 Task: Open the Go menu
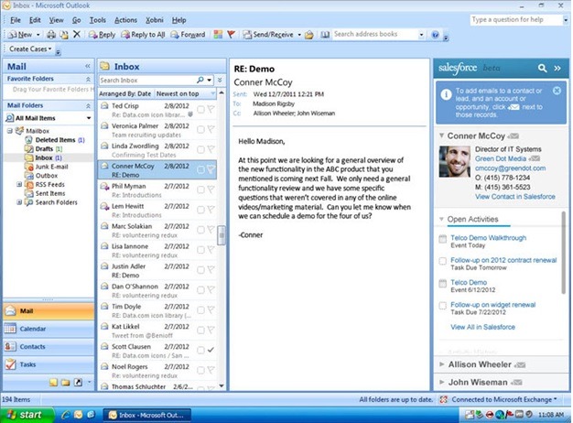[x=76, y=20]
